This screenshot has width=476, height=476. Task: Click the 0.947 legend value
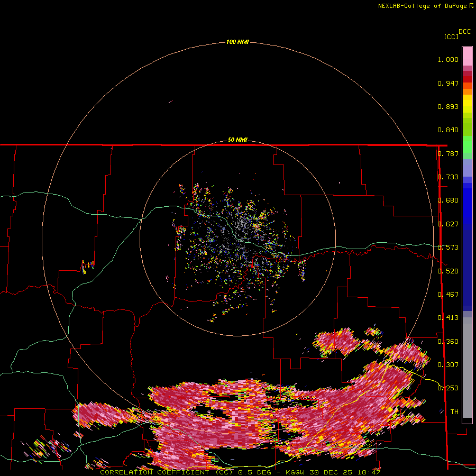[448, 83]
